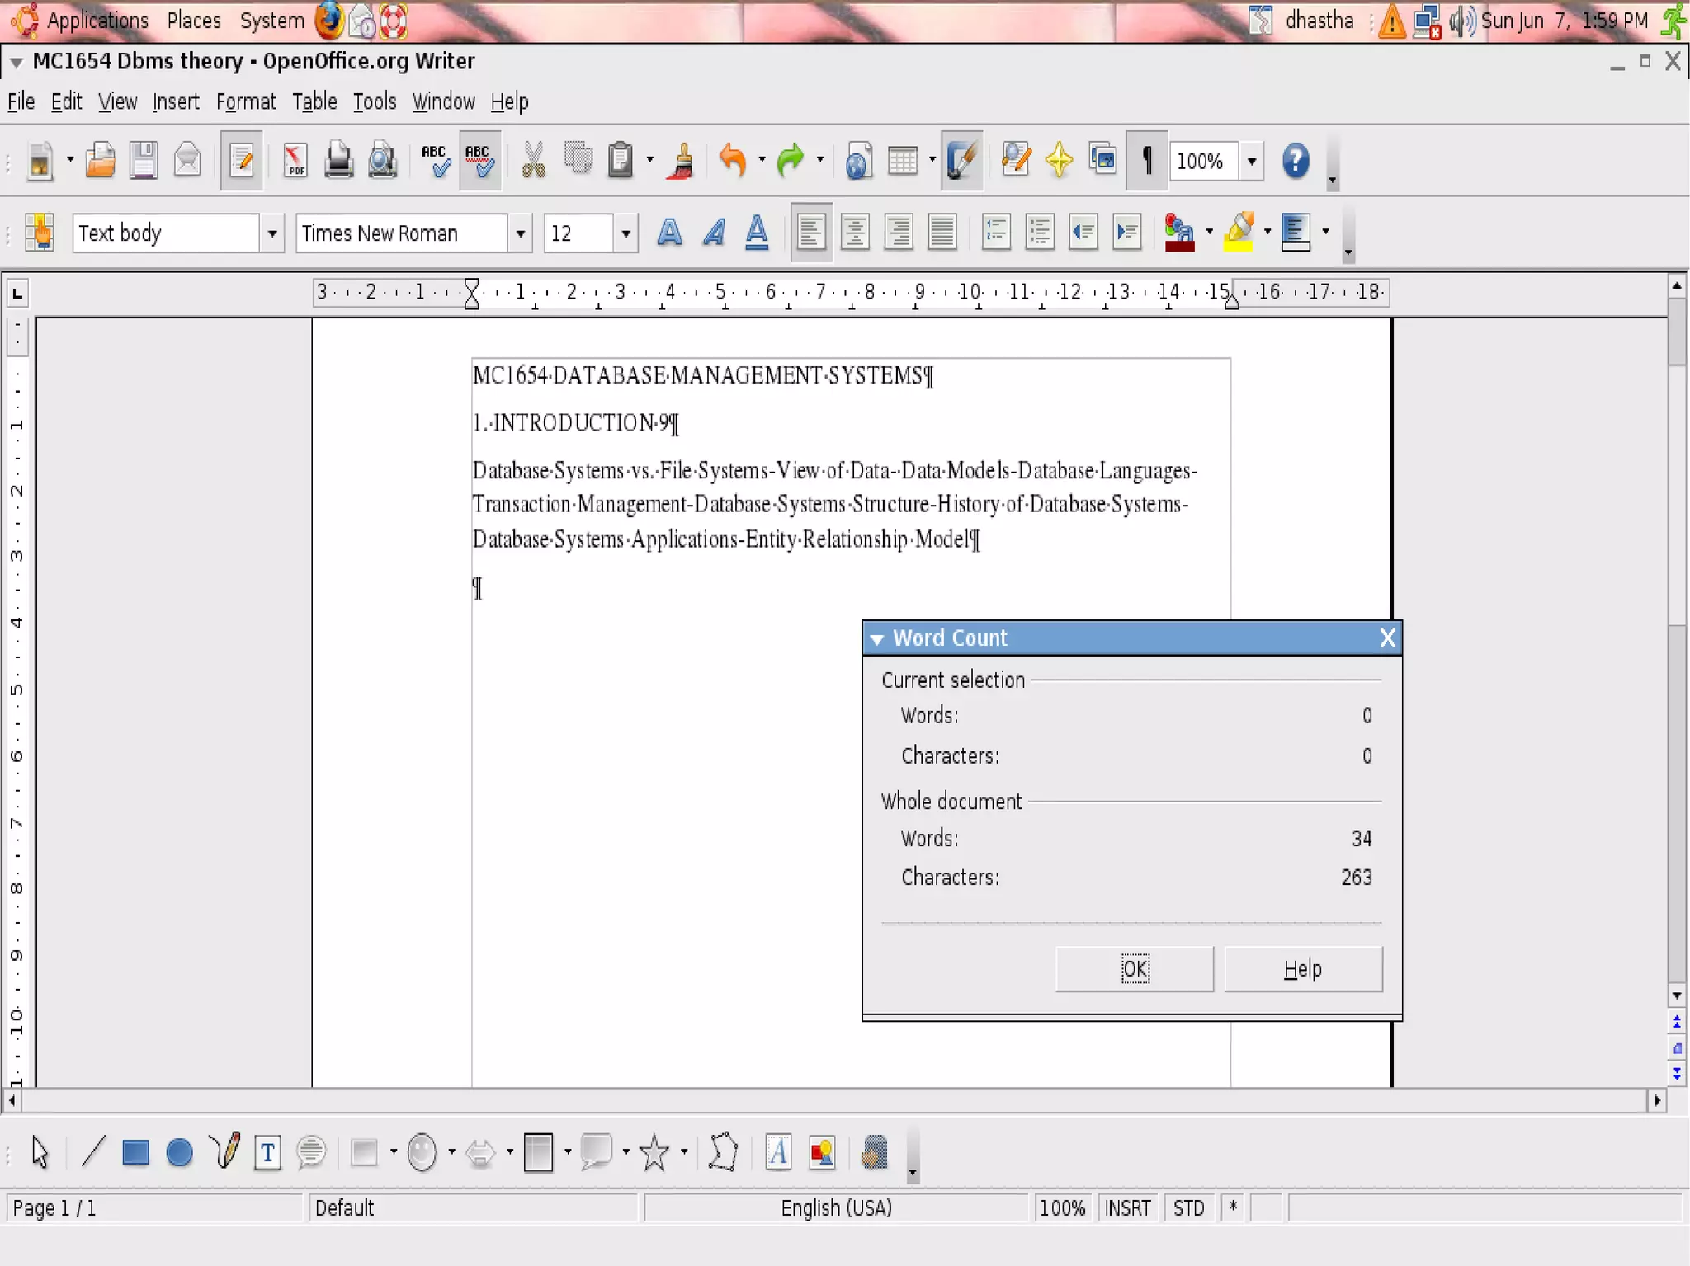Click the Cut scissors icon
1690x1266 pixels.
533,160
